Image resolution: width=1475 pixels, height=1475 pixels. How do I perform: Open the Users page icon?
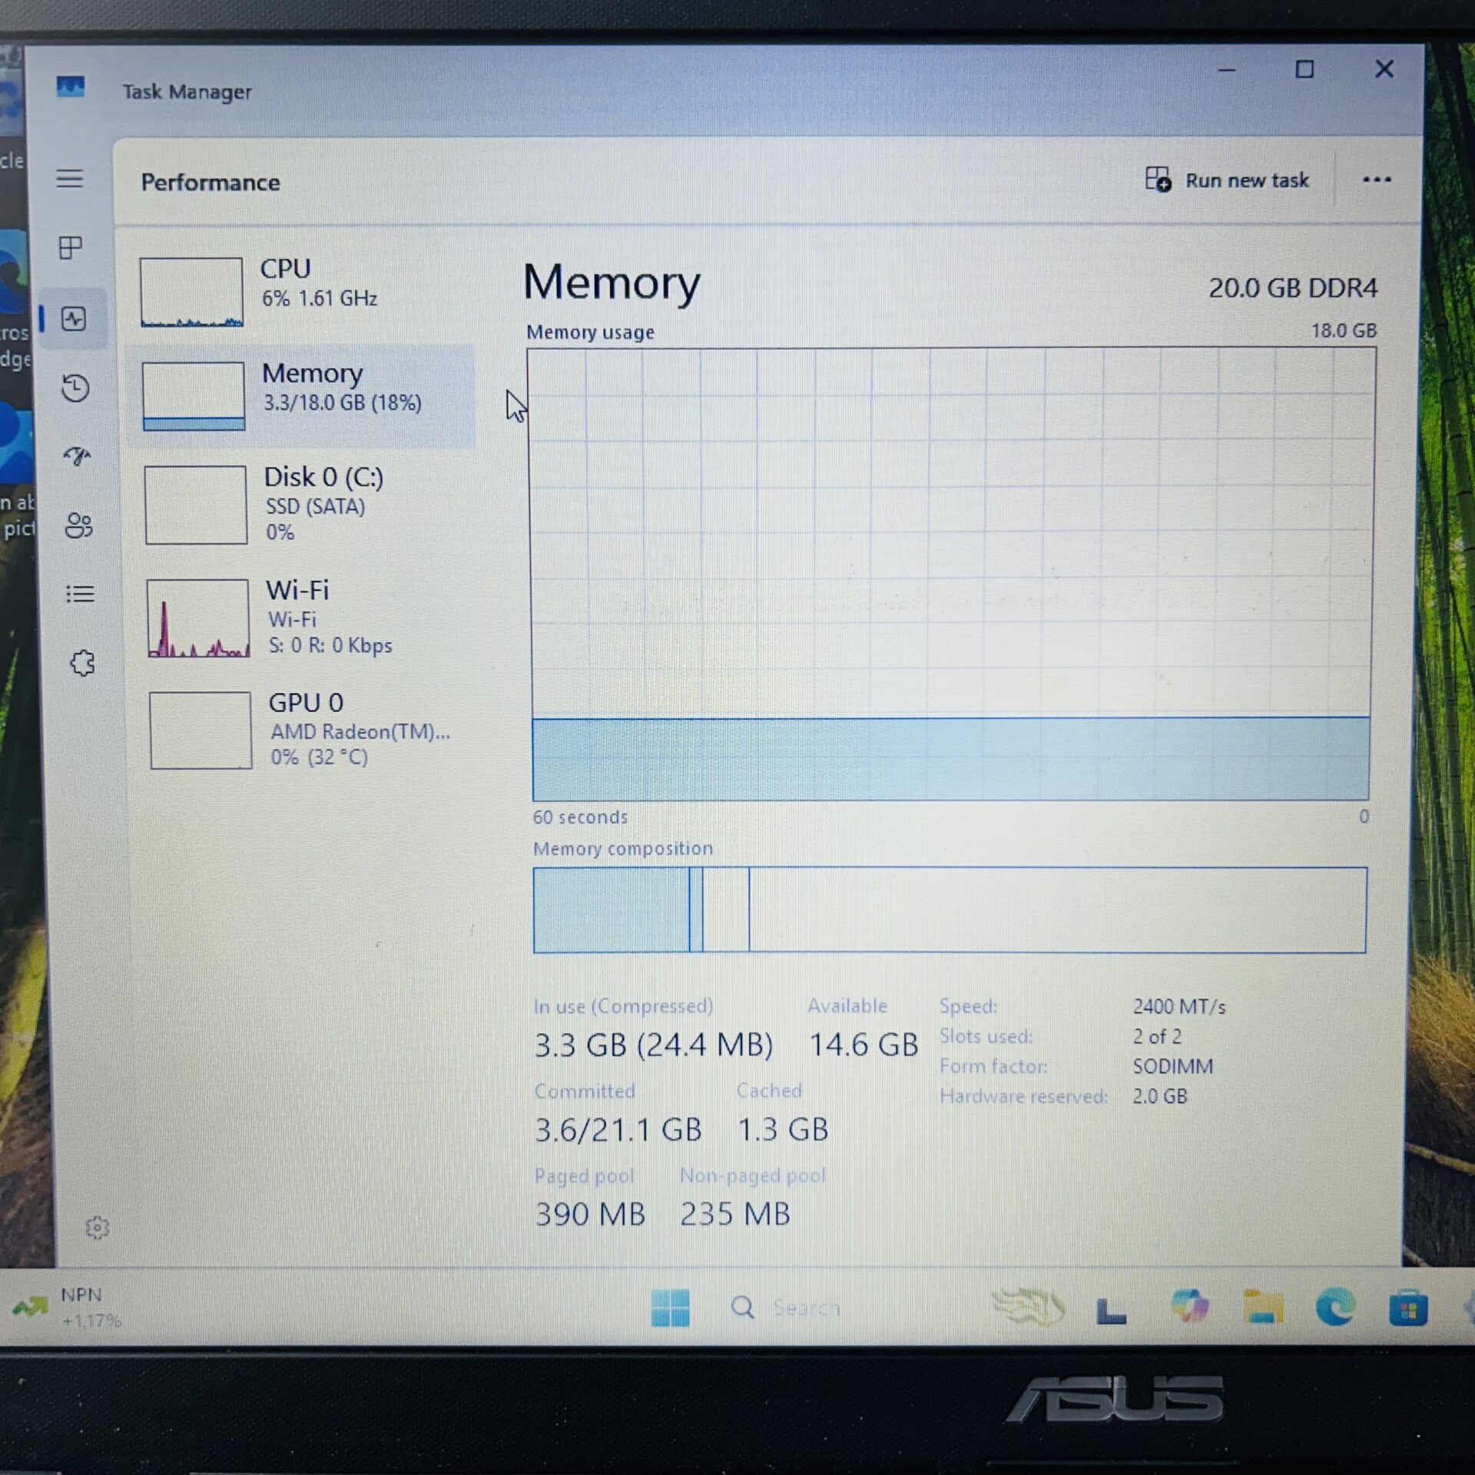[78, 525]
